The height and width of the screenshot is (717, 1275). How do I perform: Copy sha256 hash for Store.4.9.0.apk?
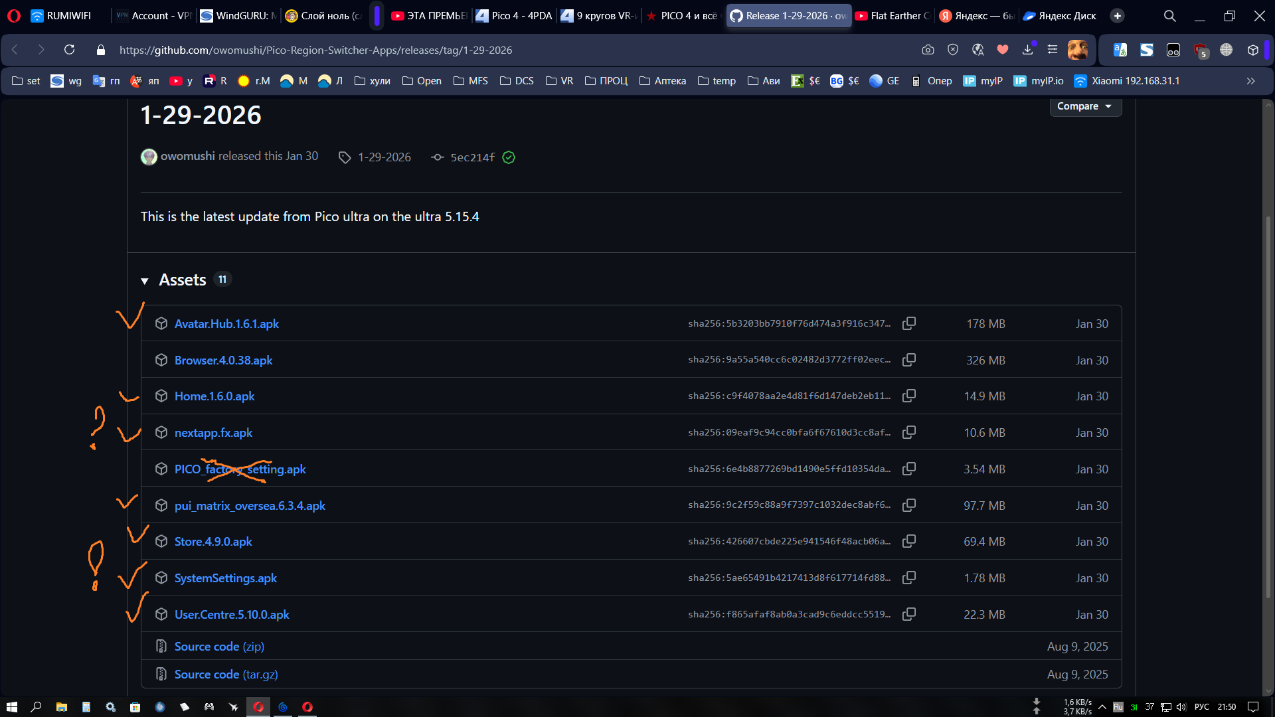coord(909,541)
